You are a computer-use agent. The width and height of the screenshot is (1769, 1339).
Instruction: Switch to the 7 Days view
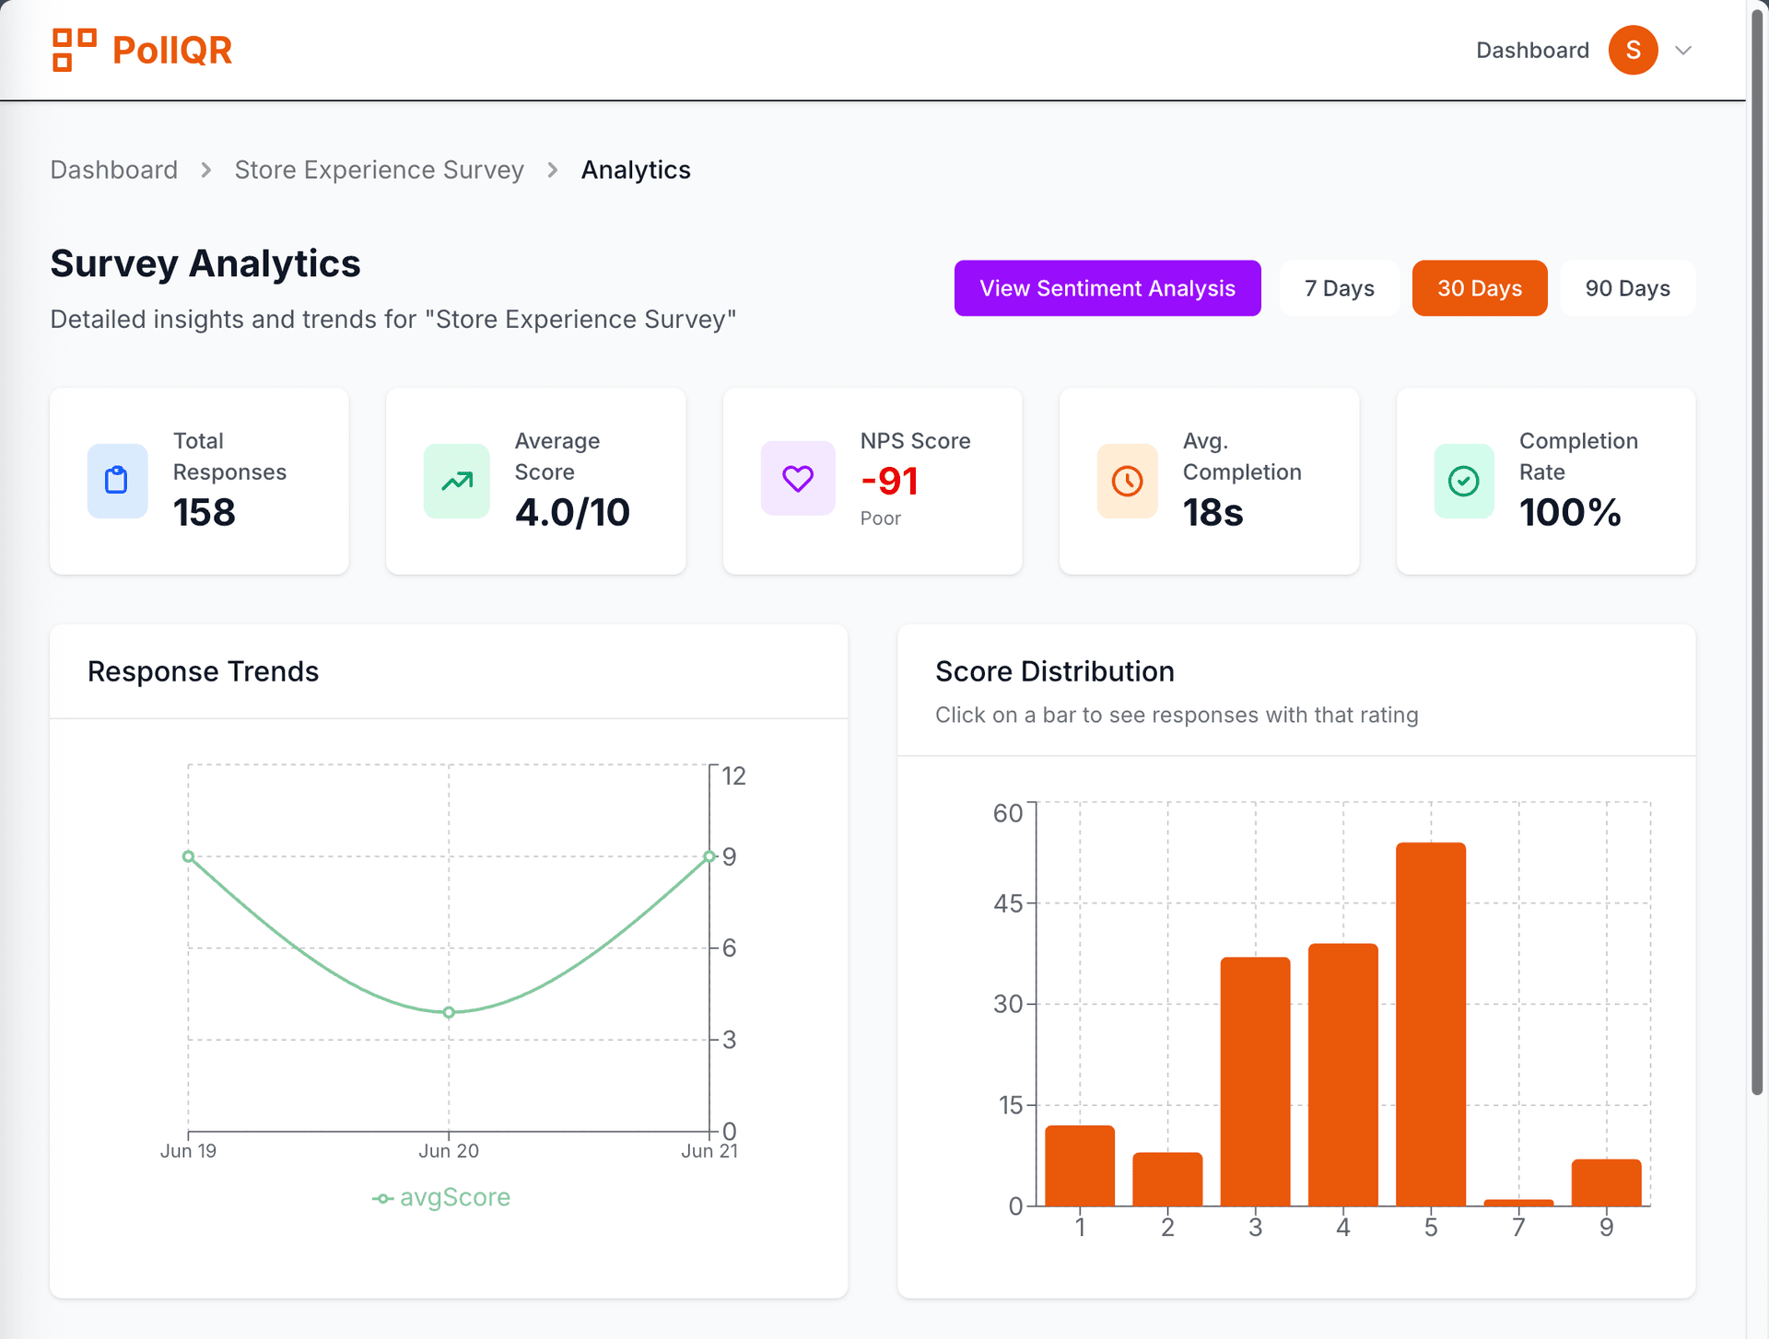click(1339, 288)
